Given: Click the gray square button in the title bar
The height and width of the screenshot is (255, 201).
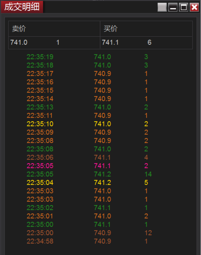Looking at the screenshot, I should pos(162,7).
